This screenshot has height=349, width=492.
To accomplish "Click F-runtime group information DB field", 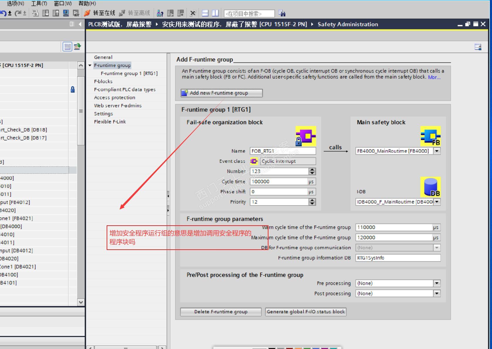I will 398,258.
